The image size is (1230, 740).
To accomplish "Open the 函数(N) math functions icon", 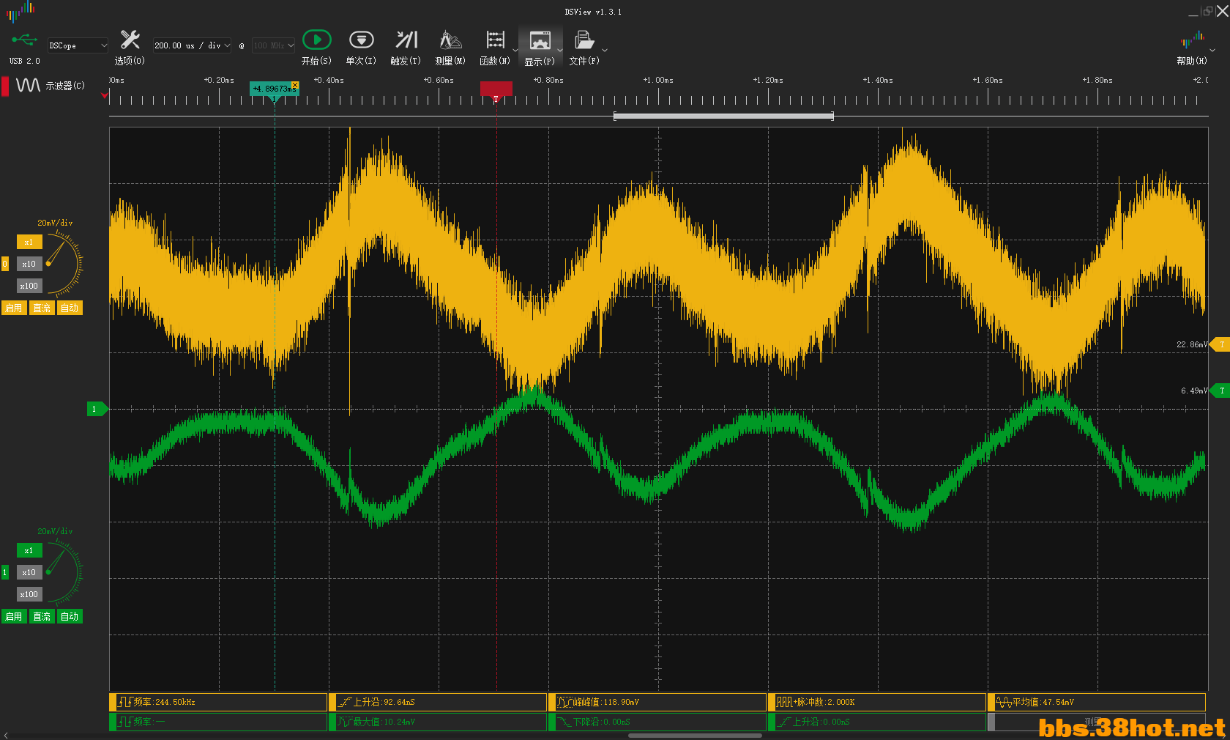I will (495, 40).
